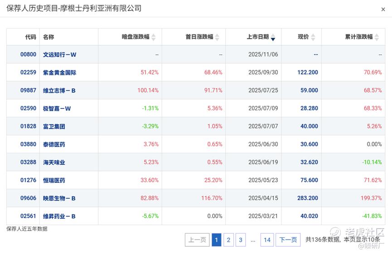The width and height of the screenshot is (392, 255).
Task: Select first-day change 91.71%
Action: click(213, 90)
